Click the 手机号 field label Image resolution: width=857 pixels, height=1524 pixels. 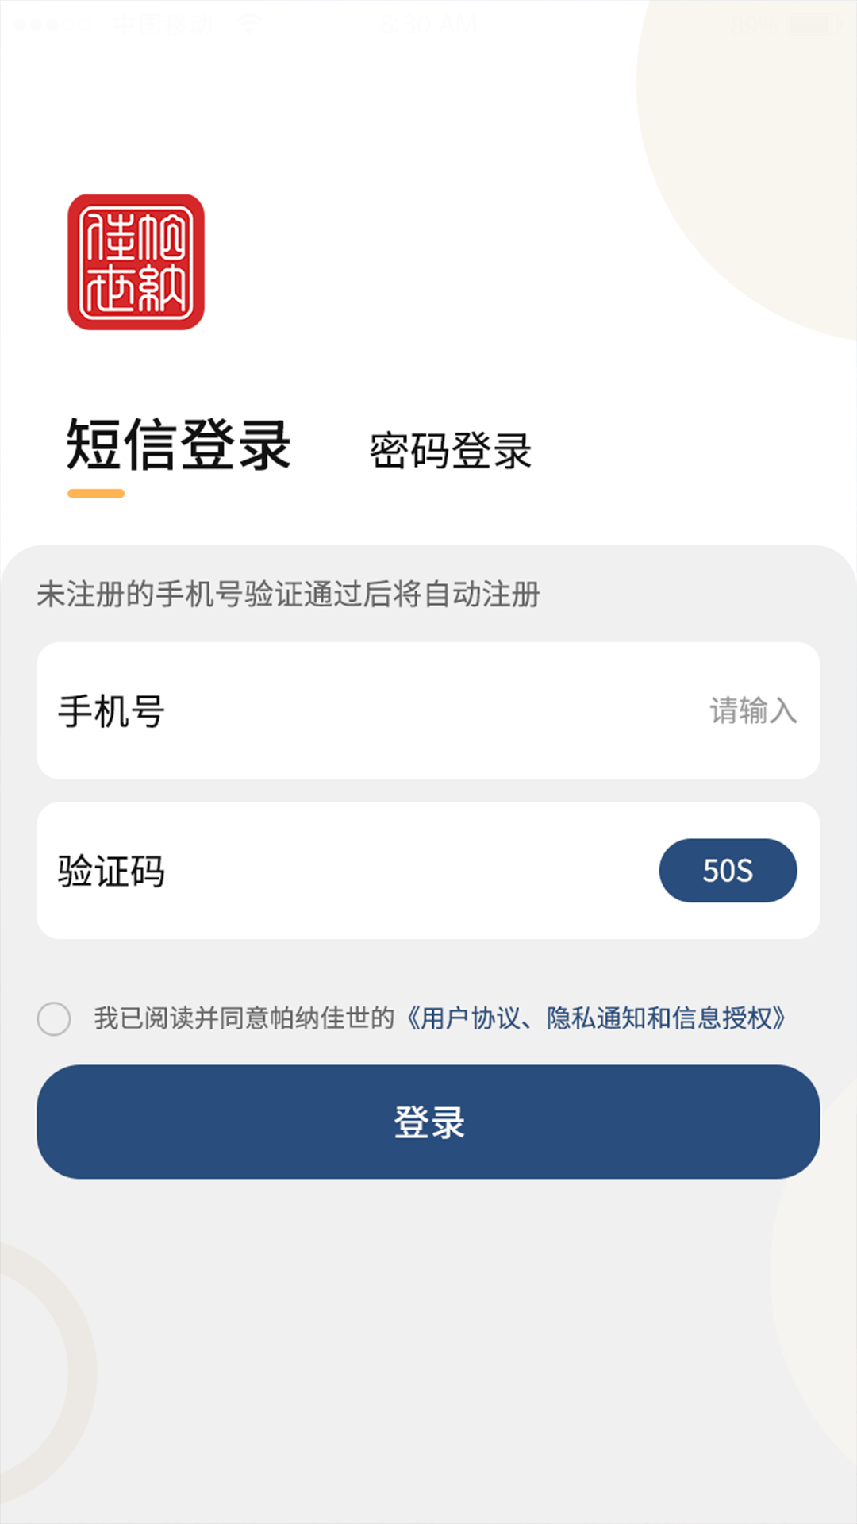pos(111,711)
